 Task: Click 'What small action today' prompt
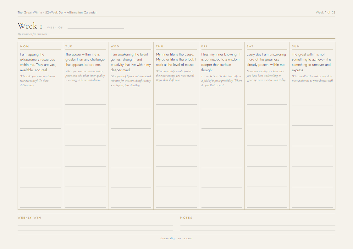pyautogui.click(x=312, y=78)
